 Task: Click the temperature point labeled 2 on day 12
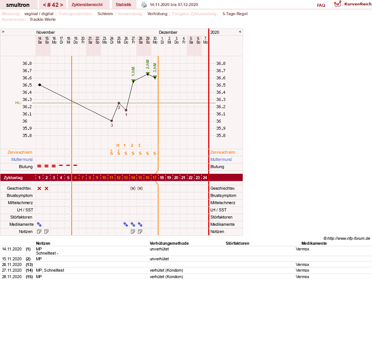click(x=119, y=103)
